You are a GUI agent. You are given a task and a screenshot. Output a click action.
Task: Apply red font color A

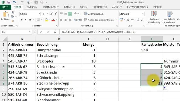[x=53, y=20]
